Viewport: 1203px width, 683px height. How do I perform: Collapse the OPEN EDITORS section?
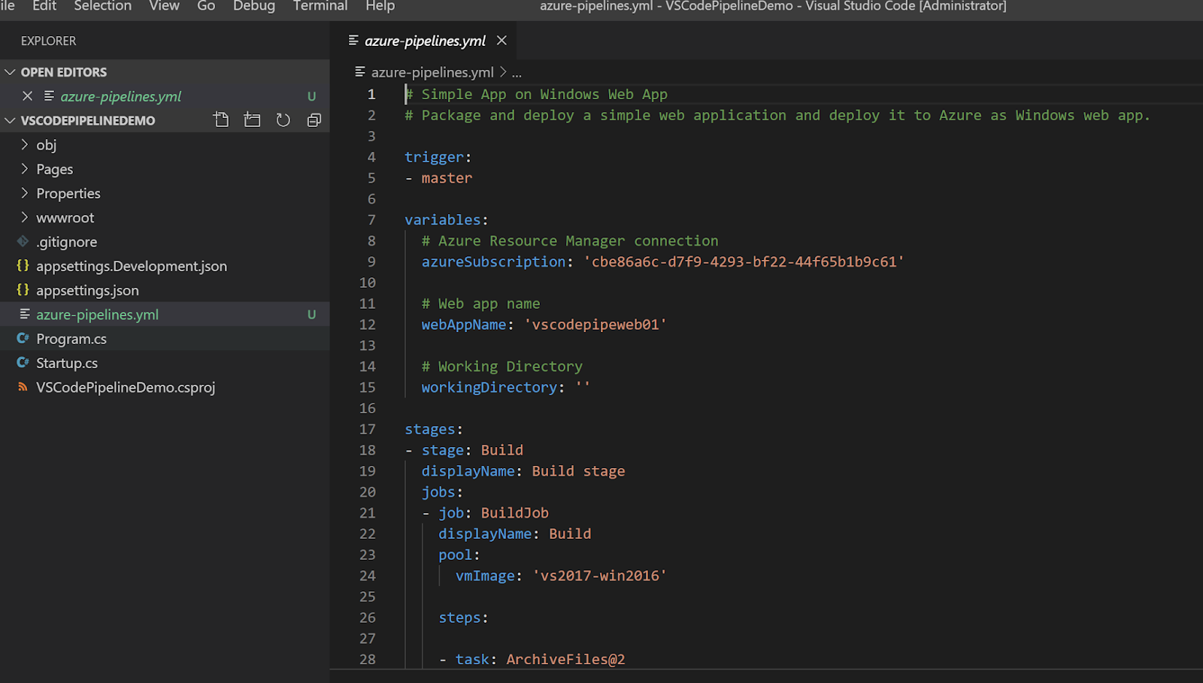tap(10, 71)
